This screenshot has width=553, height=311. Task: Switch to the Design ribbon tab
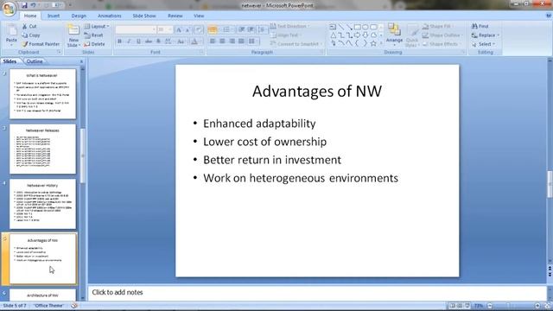pyautogui.click(x=79, y=16)
